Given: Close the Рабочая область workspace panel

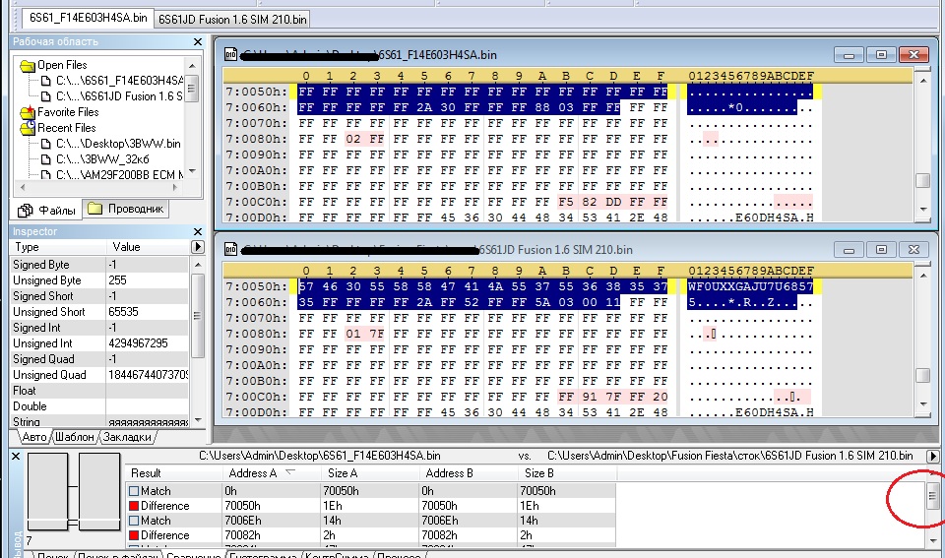Looking at the screenshot, I should click(198, 41).
